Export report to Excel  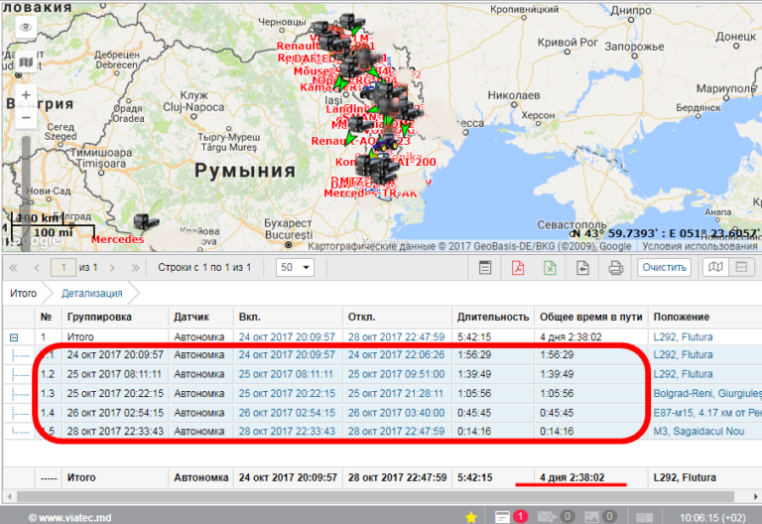pyautogui.click(x=550, y=268)
